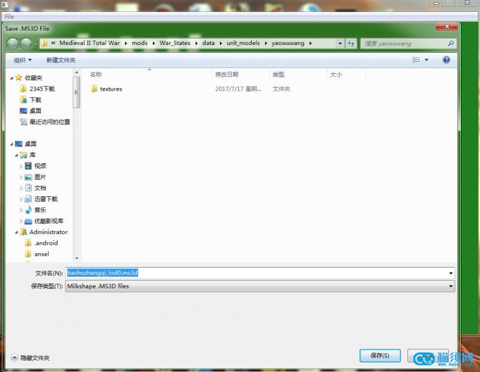The image size is (480, 372).
Task: Open the view options dropdown arrow
Action: click(427, 60)
